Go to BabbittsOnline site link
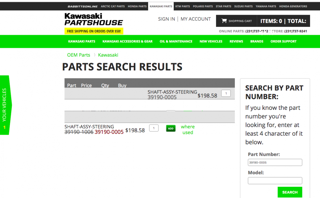This screenshot has height=198, width=320. pyautogui.click(x=83, y=6)
